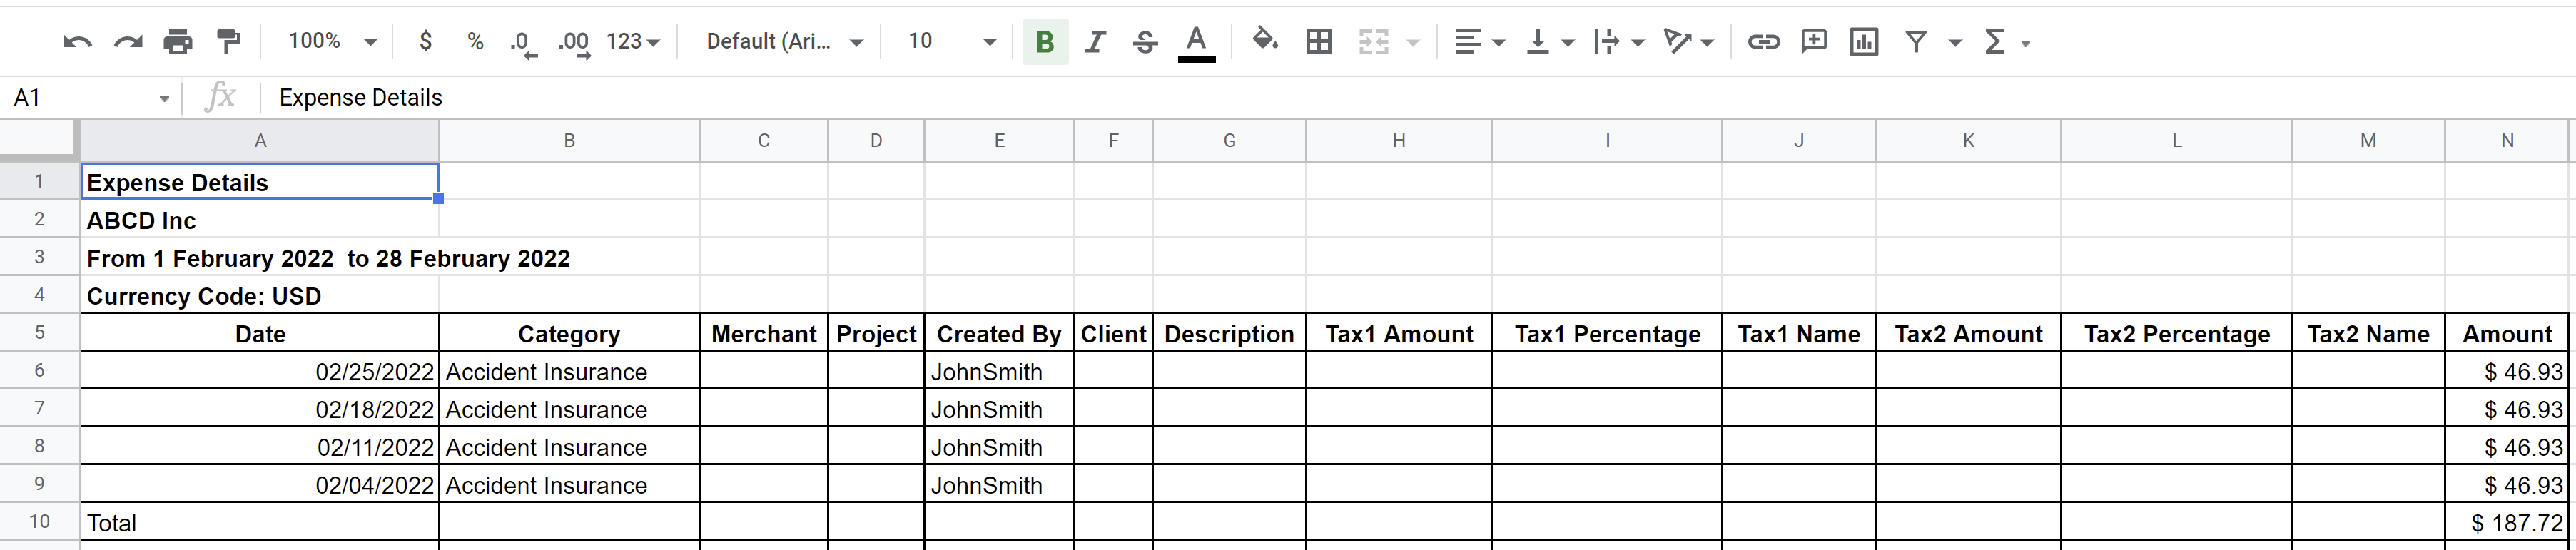Viewport: 2576px width, 550px height.
Task: Select column B header
Action: pos(569,141)
